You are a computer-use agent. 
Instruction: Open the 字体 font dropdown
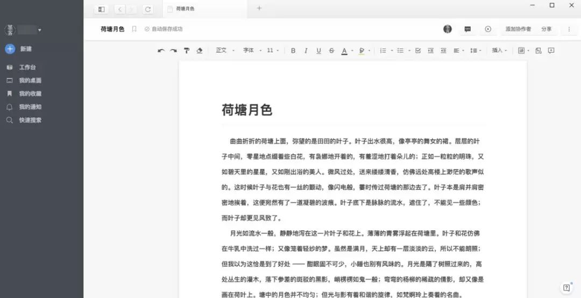pos(252,51)
